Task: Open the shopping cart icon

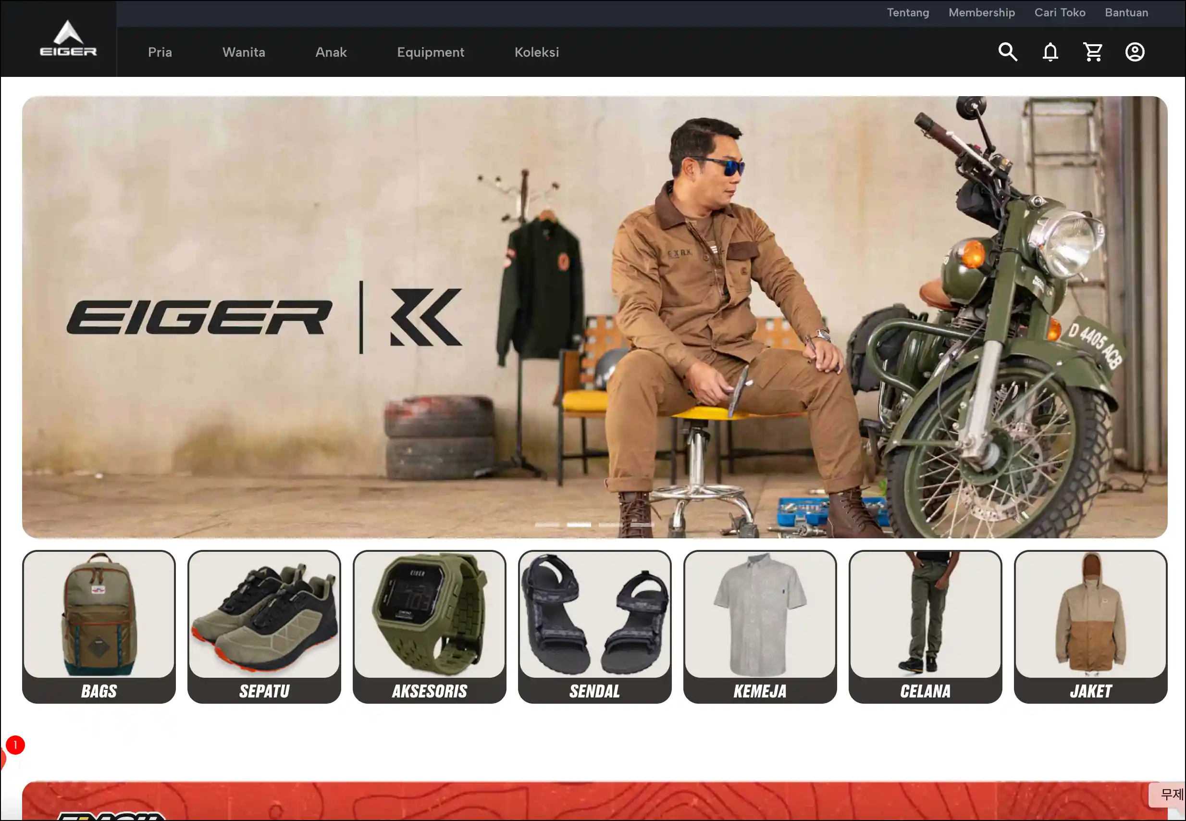Action: click(x=1092, y=52)
